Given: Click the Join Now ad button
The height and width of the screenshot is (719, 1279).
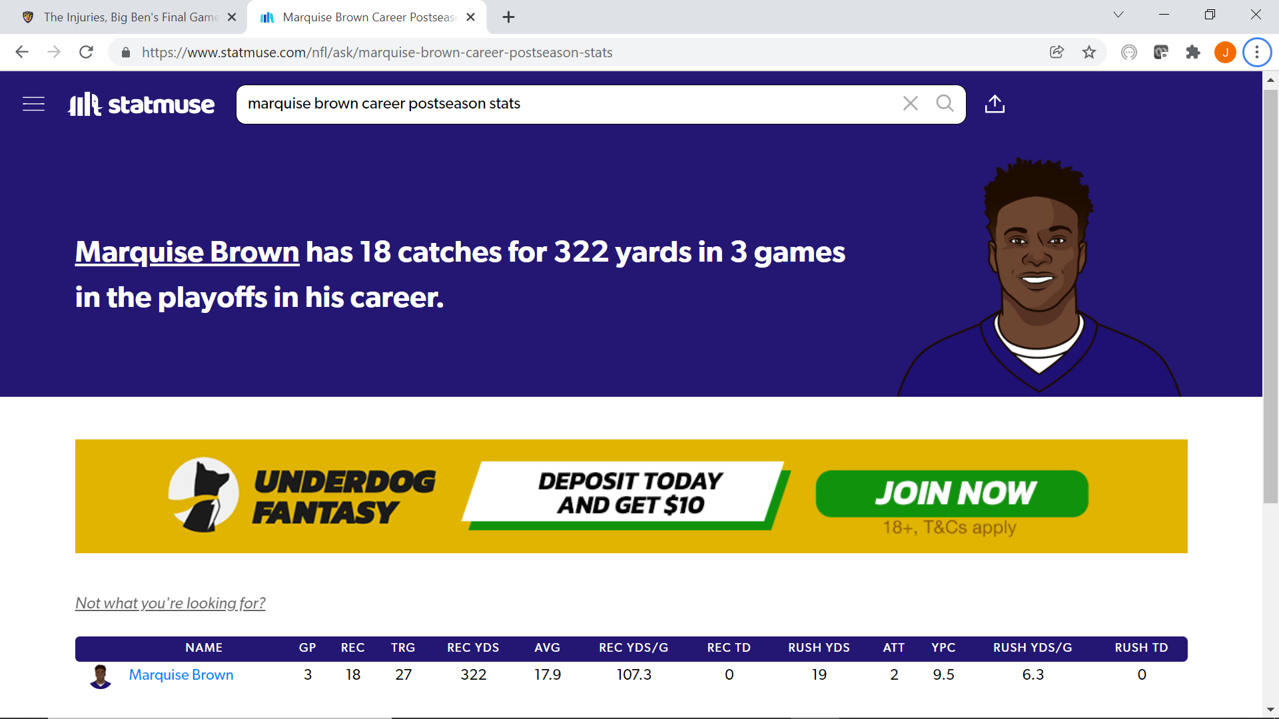Looking at the screenshot, I should click(952, 494).
